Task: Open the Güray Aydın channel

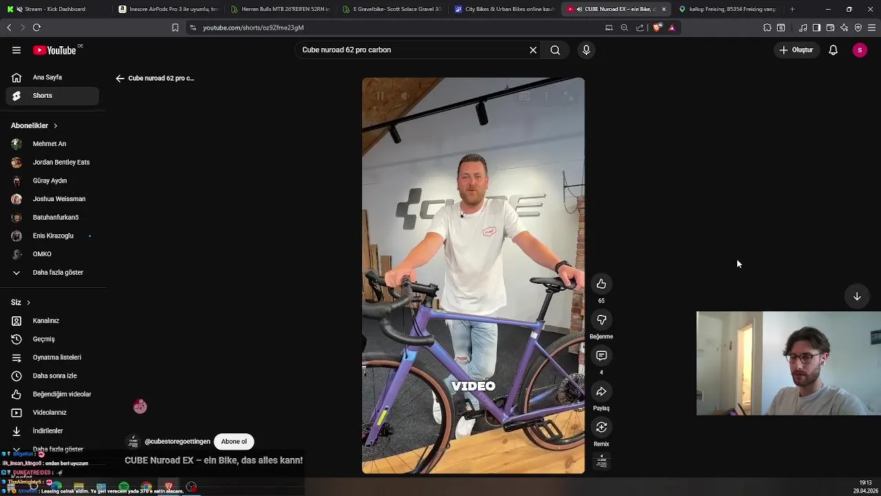Action: (52, 180)
